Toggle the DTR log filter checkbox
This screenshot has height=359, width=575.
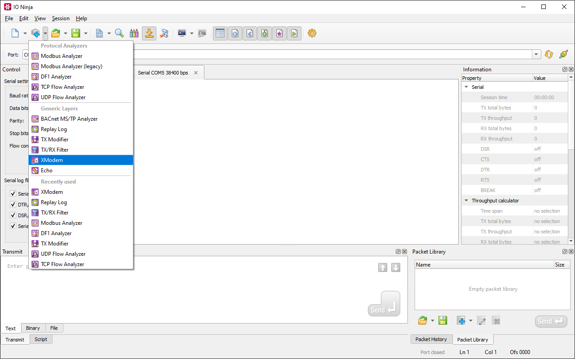pos(13,205)
